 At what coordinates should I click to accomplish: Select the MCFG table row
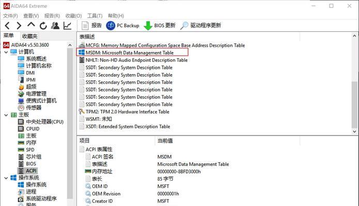(162, 45)
